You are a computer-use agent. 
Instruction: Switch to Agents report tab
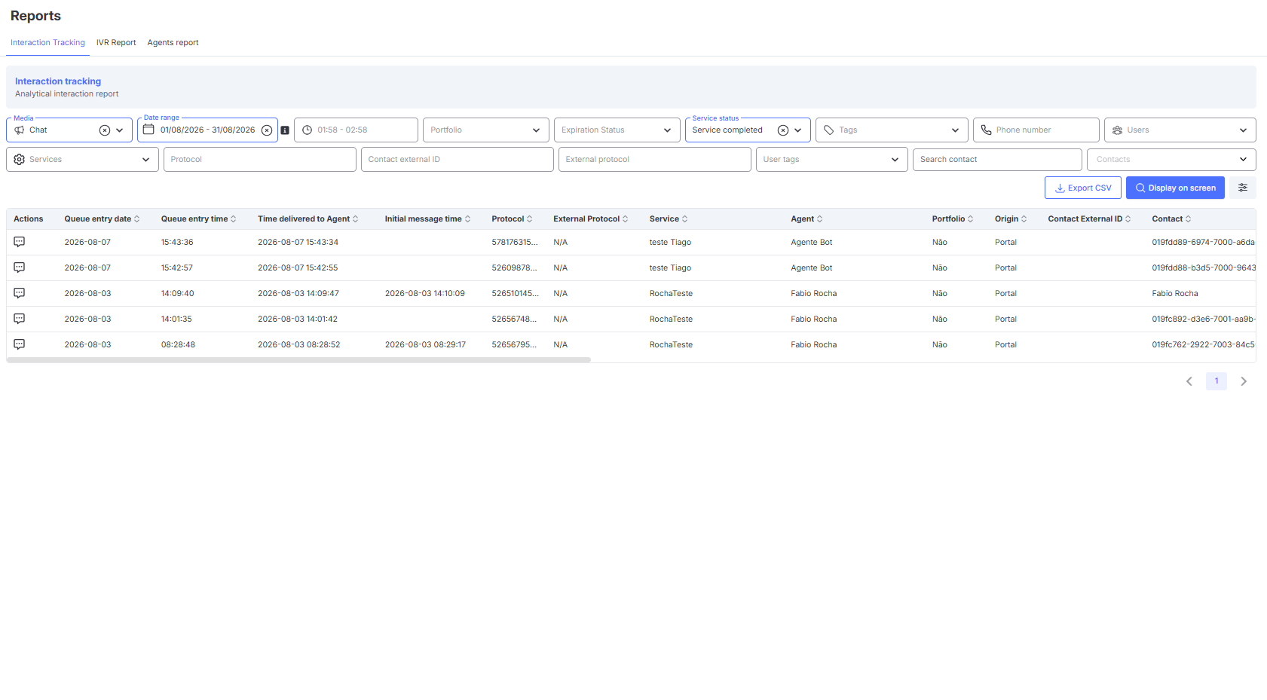tap(173, 43)
